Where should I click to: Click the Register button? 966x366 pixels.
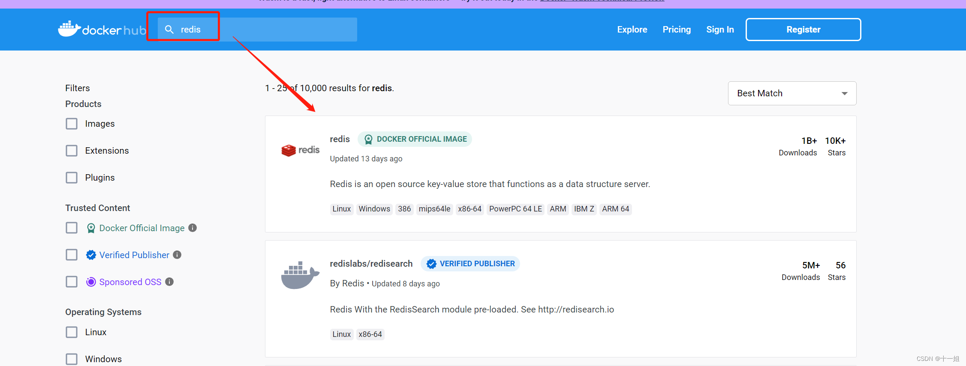pos(803,30)
